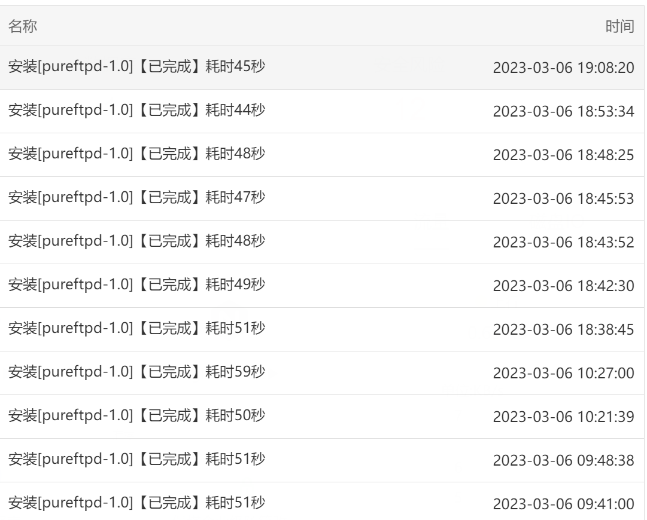
Task: Open log entry timestamped 09:48:38
Action: coord(322,461)
